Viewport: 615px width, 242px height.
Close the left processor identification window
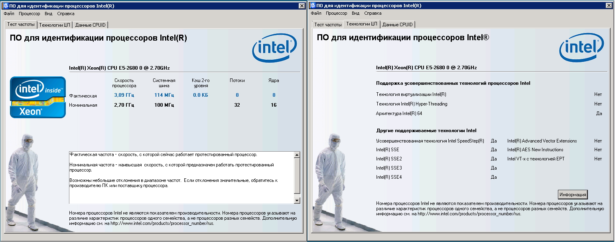pyautogui.click(x=302, y=6)
